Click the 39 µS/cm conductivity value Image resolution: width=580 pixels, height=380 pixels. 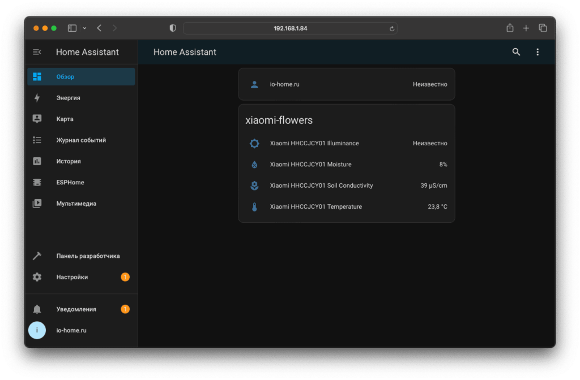[433, 185]
